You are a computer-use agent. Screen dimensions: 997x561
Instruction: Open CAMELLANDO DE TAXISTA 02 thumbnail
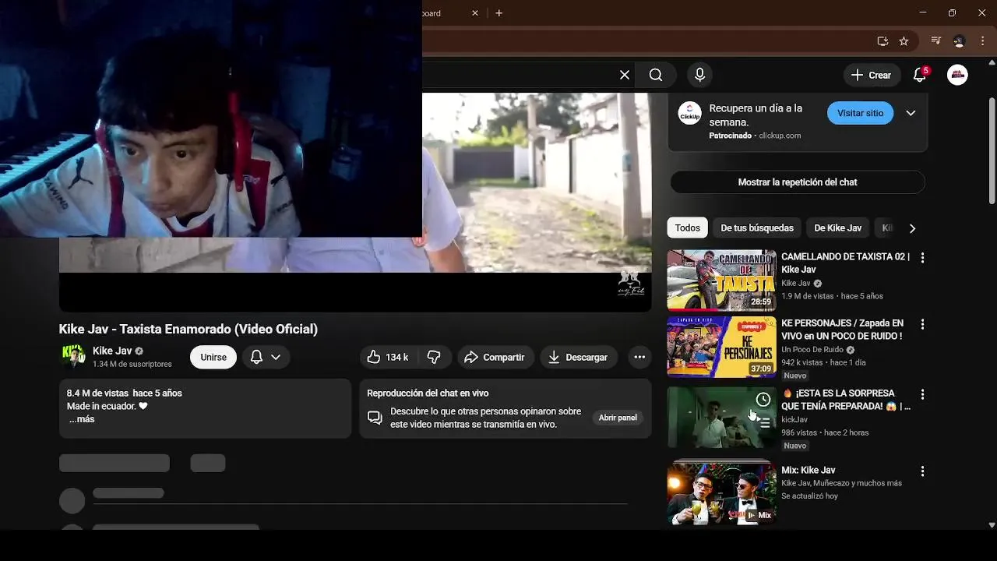click(x=721, y=280)
